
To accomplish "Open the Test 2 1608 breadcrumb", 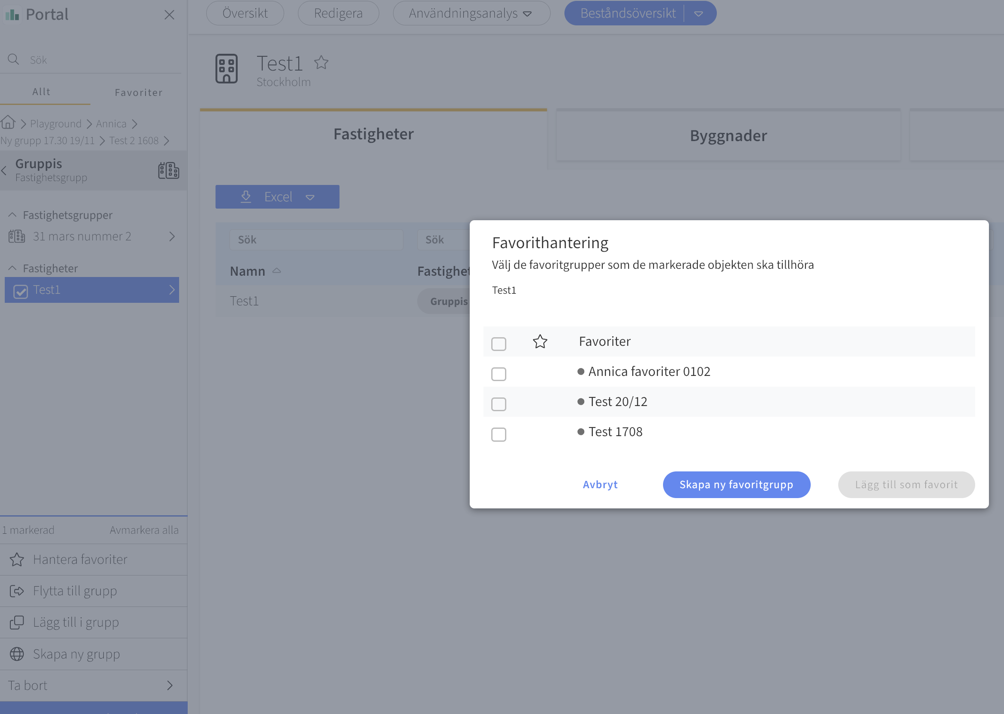I will click(134, 141).
